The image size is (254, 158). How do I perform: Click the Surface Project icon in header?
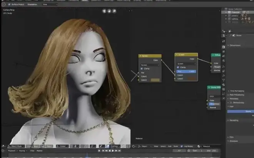(9, 5)
